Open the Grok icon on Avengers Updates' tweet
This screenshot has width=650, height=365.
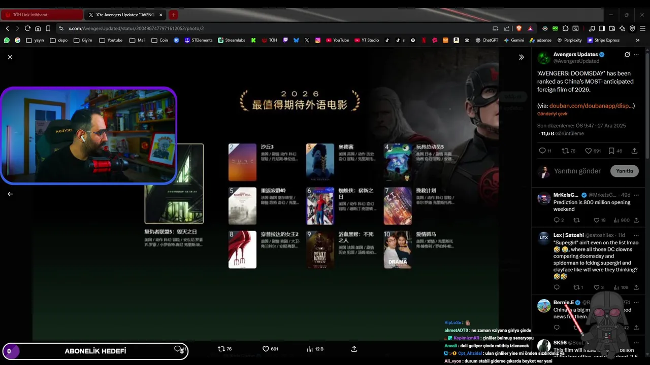click(627, 54)
